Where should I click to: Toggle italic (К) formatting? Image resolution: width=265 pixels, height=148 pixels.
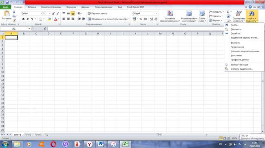(28, 19)
